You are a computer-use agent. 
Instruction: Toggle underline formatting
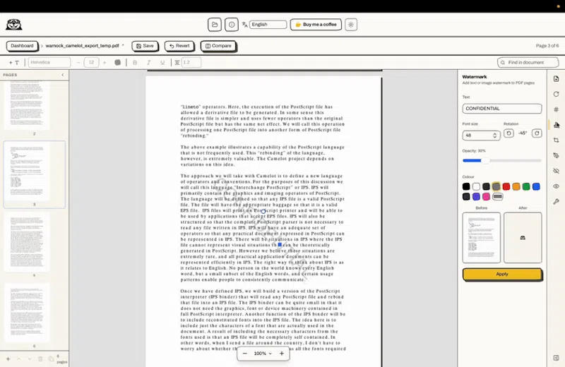tap(162, 62)
